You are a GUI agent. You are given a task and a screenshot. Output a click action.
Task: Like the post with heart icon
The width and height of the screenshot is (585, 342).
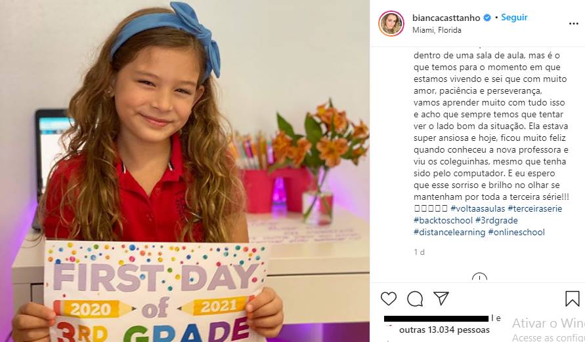pyautogui.click(x=389, y=299)
